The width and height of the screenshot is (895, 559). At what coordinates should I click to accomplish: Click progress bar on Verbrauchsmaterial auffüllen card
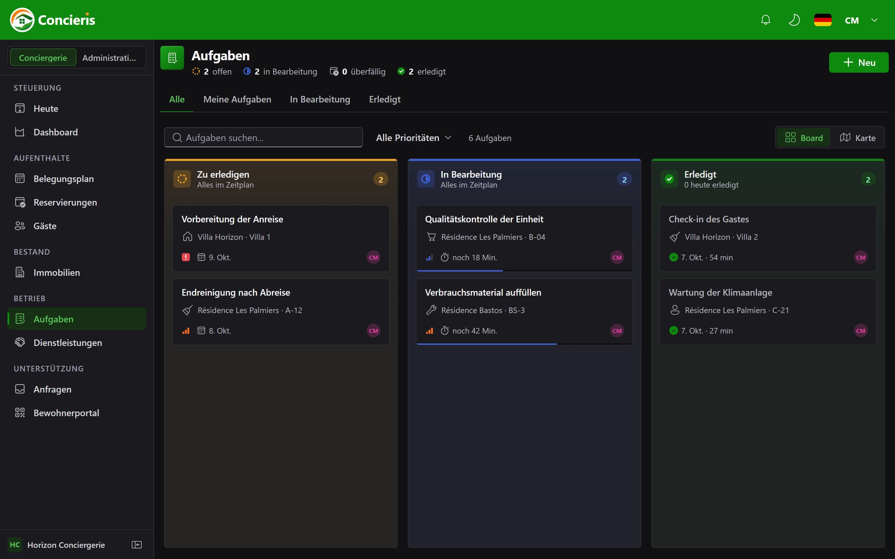[525, 343]
